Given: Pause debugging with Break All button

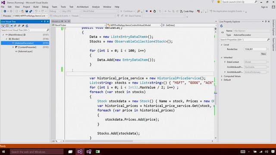Looking at the screenshot, I should click(147, 11).
